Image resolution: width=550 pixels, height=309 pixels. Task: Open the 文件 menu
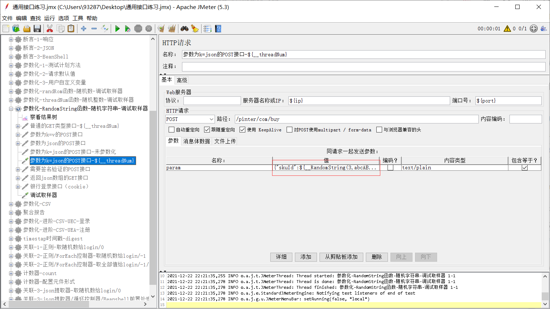tap(7, 18)
